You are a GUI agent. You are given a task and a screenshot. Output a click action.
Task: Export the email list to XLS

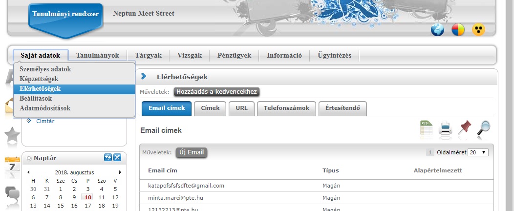427,128
